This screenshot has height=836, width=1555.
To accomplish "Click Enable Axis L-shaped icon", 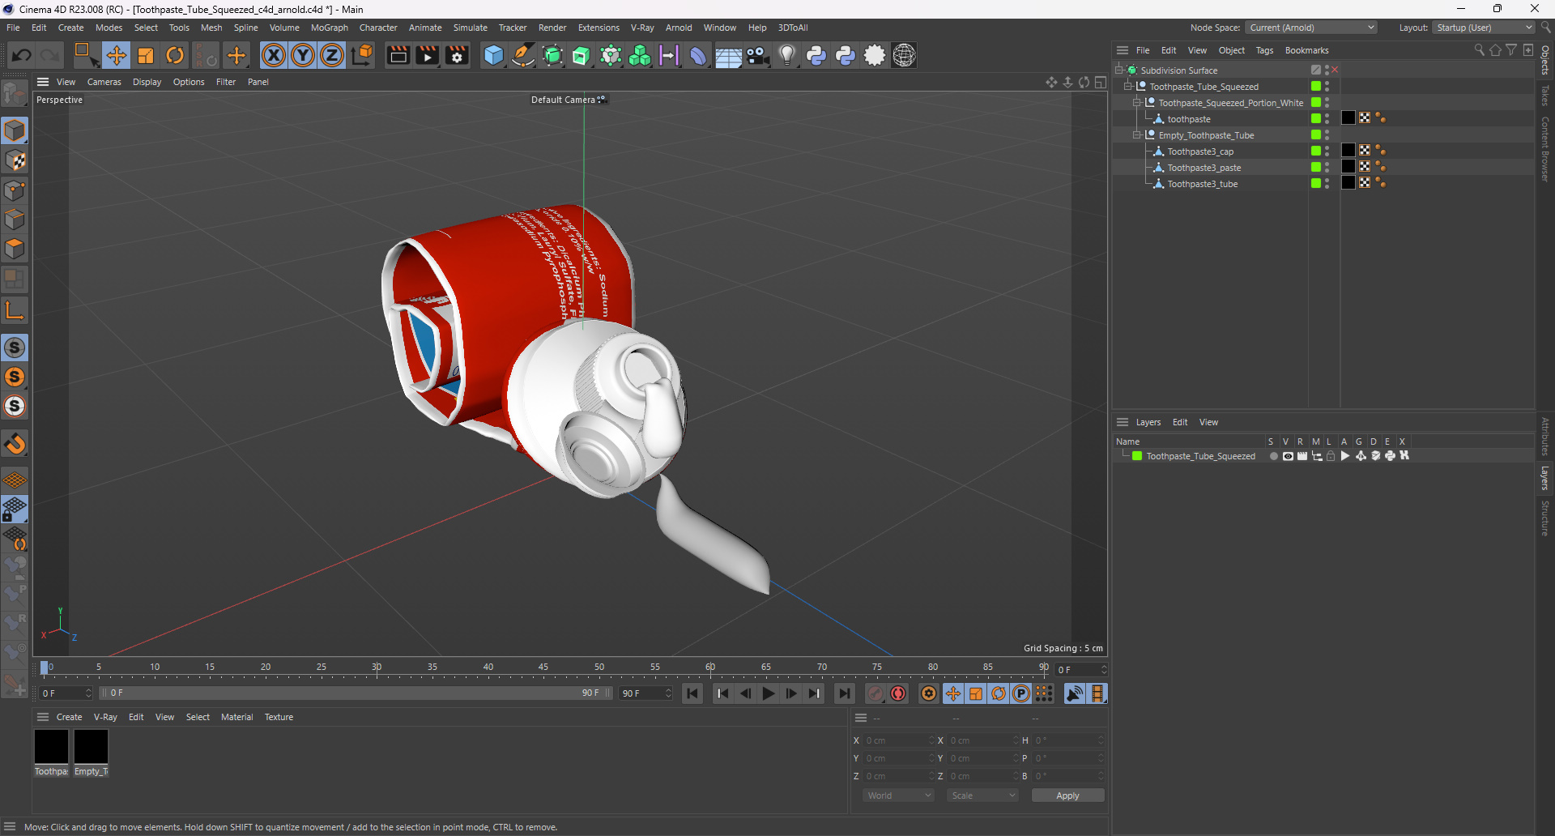I will click(15, 310).
